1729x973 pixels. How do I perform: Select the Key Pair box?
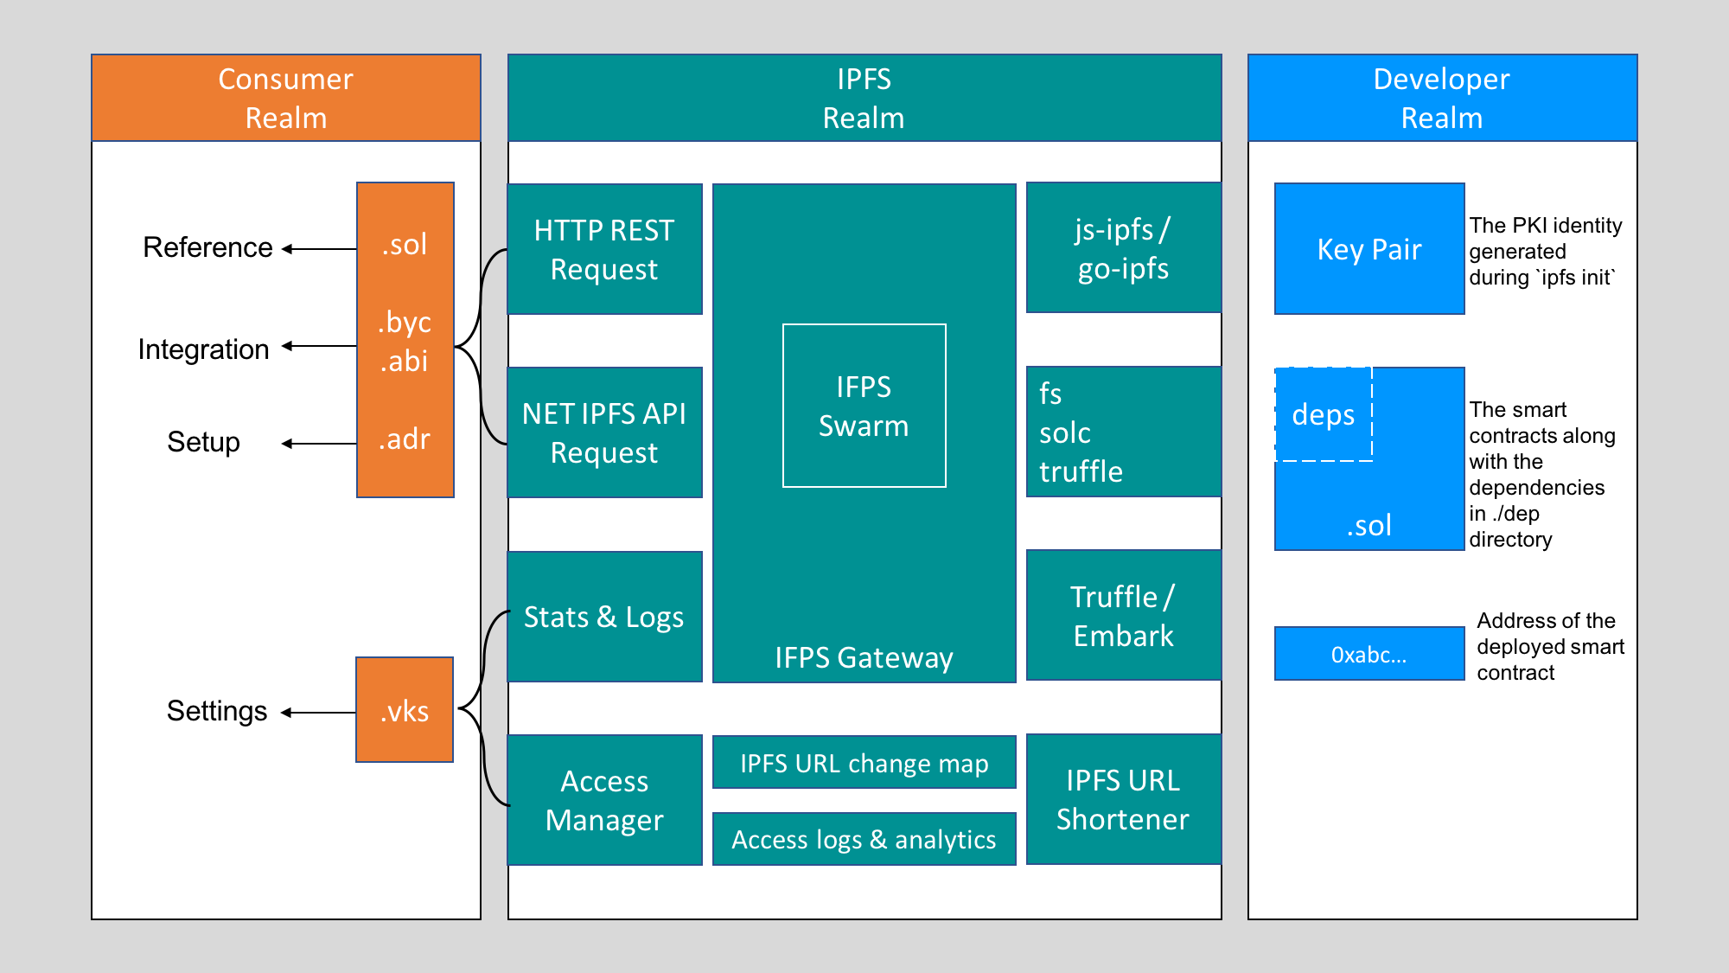tap(1369, 249)
